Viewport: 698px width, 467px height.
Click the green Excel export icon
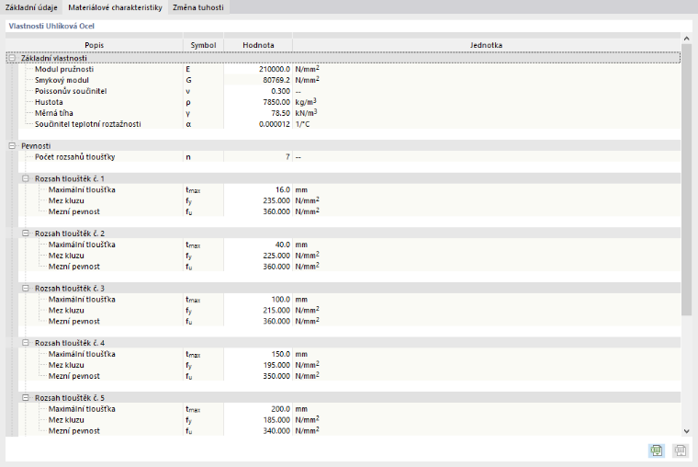click(657, 450)
